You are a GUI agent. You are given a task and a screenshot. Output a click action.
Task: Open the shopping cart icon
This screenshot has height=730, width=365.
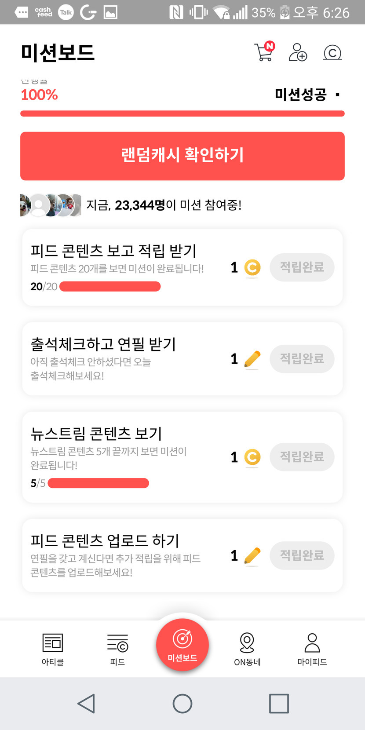click(264, 52)
